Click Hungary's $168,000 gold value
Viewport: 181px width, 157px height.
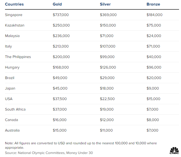pyautogui.click(x=61, y=67)
